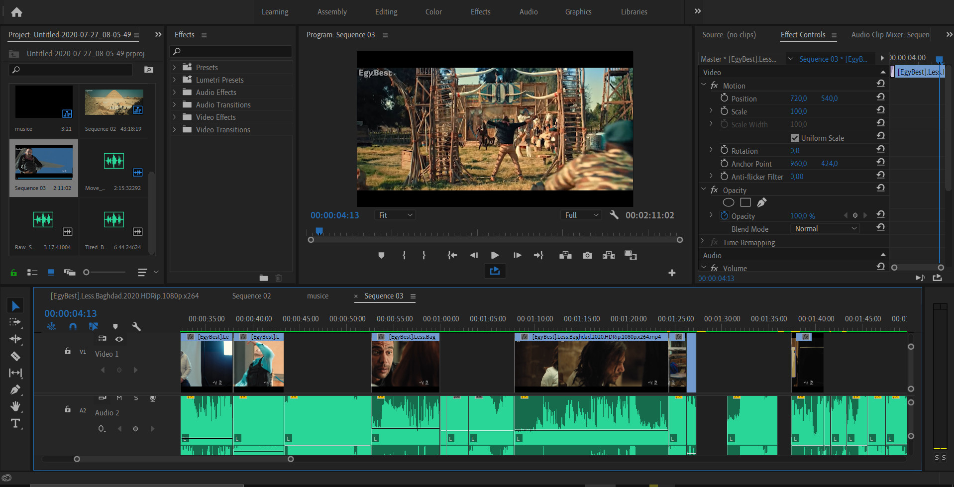Select the Pen tool in the timeline toolbar
The image size is (954, 487).
click(x=15, y=390)
